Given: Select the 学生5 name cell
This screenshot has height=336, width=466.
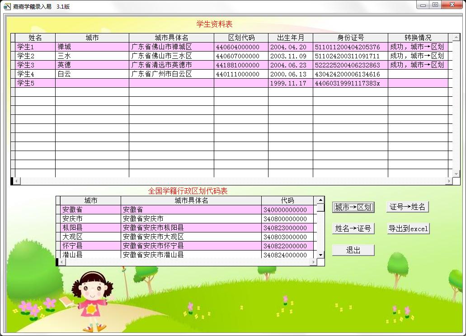Looking at the screenshot, I should [35, 83].
